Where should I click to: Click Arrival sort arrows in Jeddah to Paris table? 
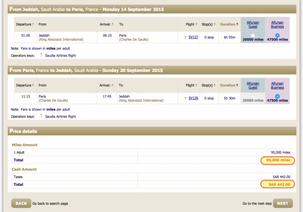tap(113, 25)
